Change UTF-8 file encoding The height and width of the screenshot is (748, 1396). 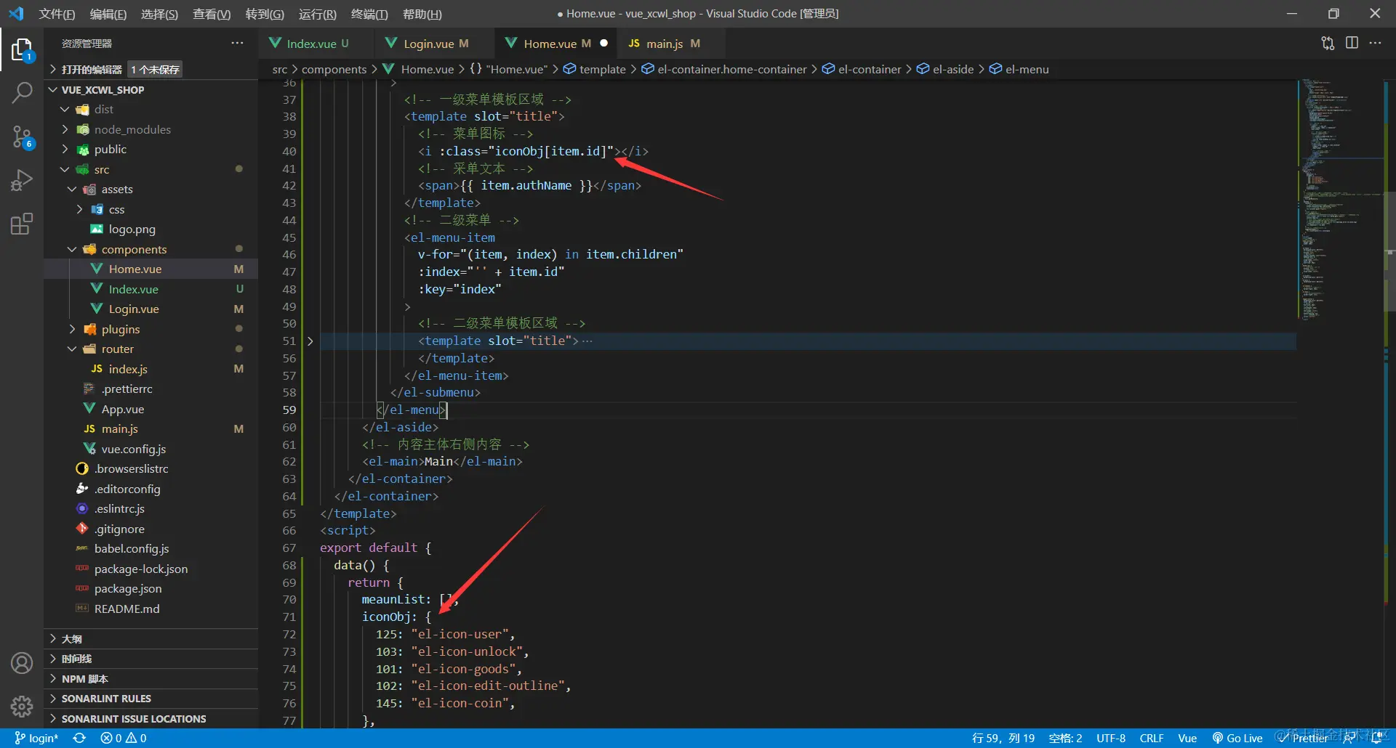point(1111,738)
